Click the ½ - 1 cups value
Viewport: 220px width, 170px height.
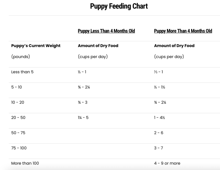click(82, 72)
